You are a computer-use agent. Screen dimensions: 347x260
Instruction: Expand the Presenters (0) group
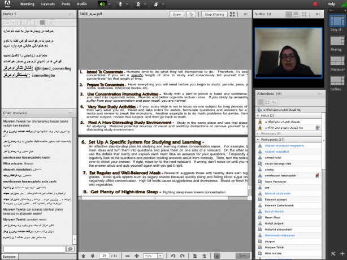click(x=258, y=133)
